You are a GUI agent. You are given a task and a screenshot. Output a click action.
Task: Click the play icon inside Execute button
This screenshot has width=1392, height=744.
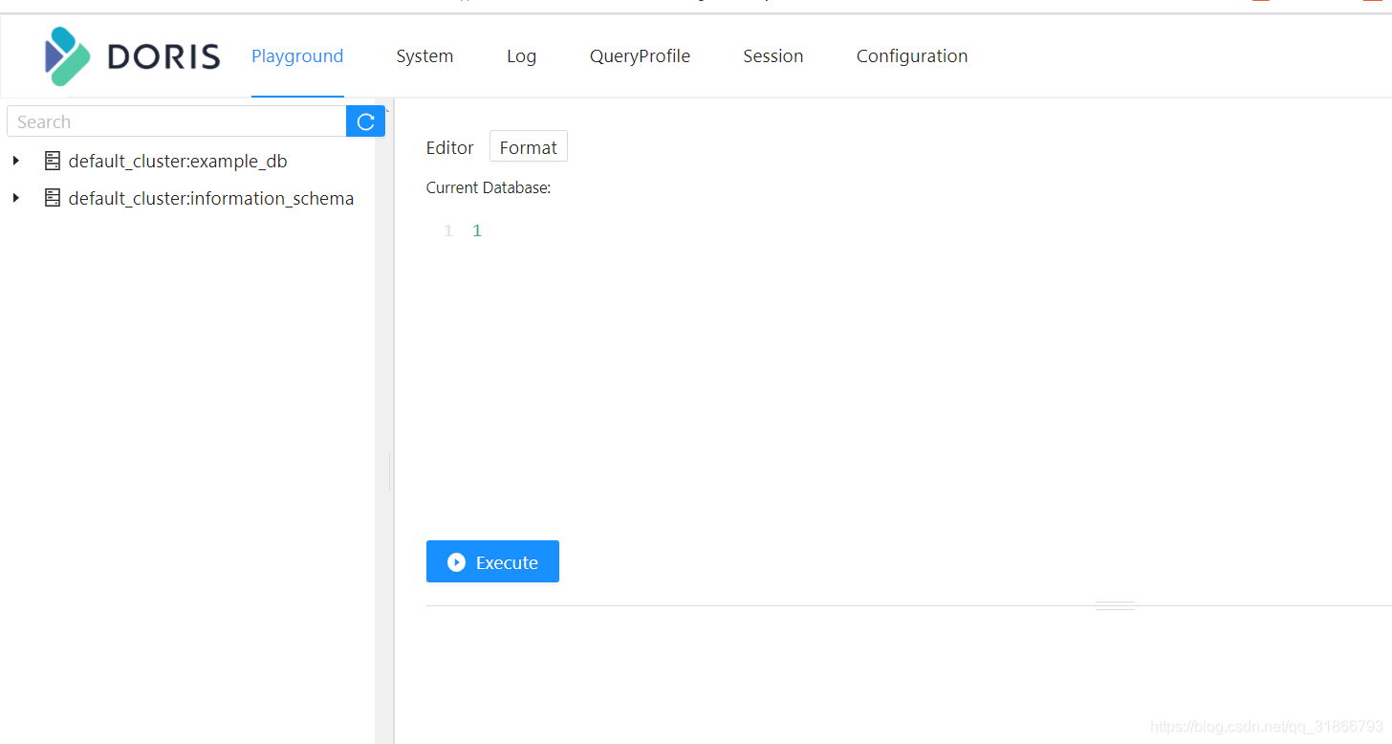457,561
